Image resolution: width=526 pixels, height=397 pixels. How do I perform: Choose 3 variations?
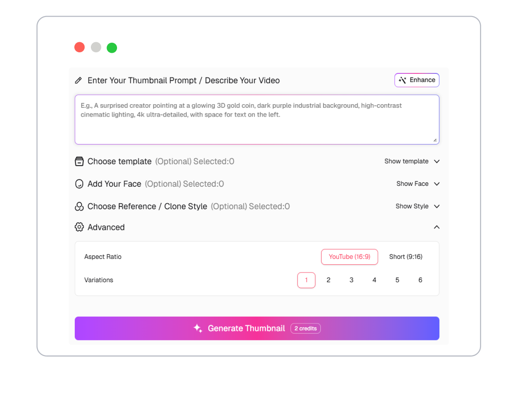coord(351,280)
